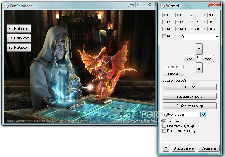This screenshot has height=157, width=225.
Task: Click the disc icon in SoftPortal.com title bar
Action: pyautogui.click(x=6, y=6)
